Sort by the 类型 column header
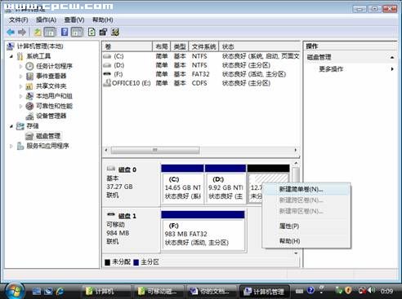 (x=180, y=46)
